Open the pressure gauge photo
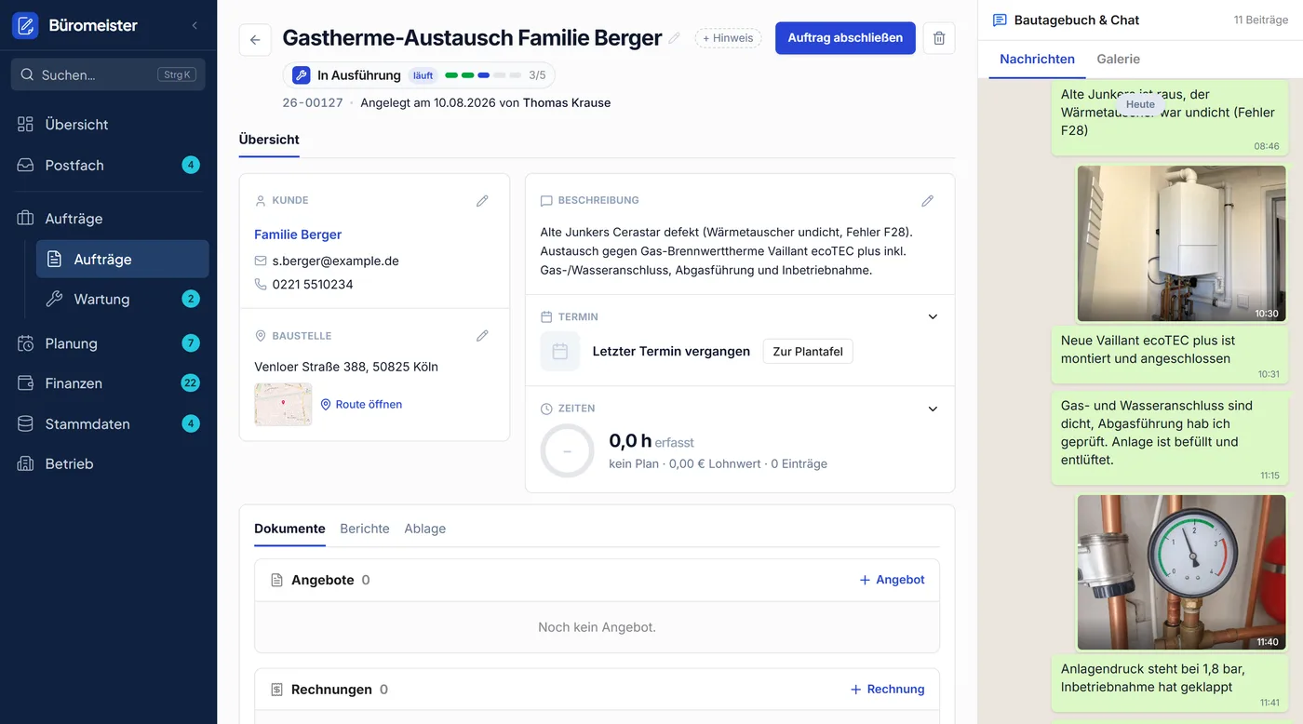 tap(1181, 572)
